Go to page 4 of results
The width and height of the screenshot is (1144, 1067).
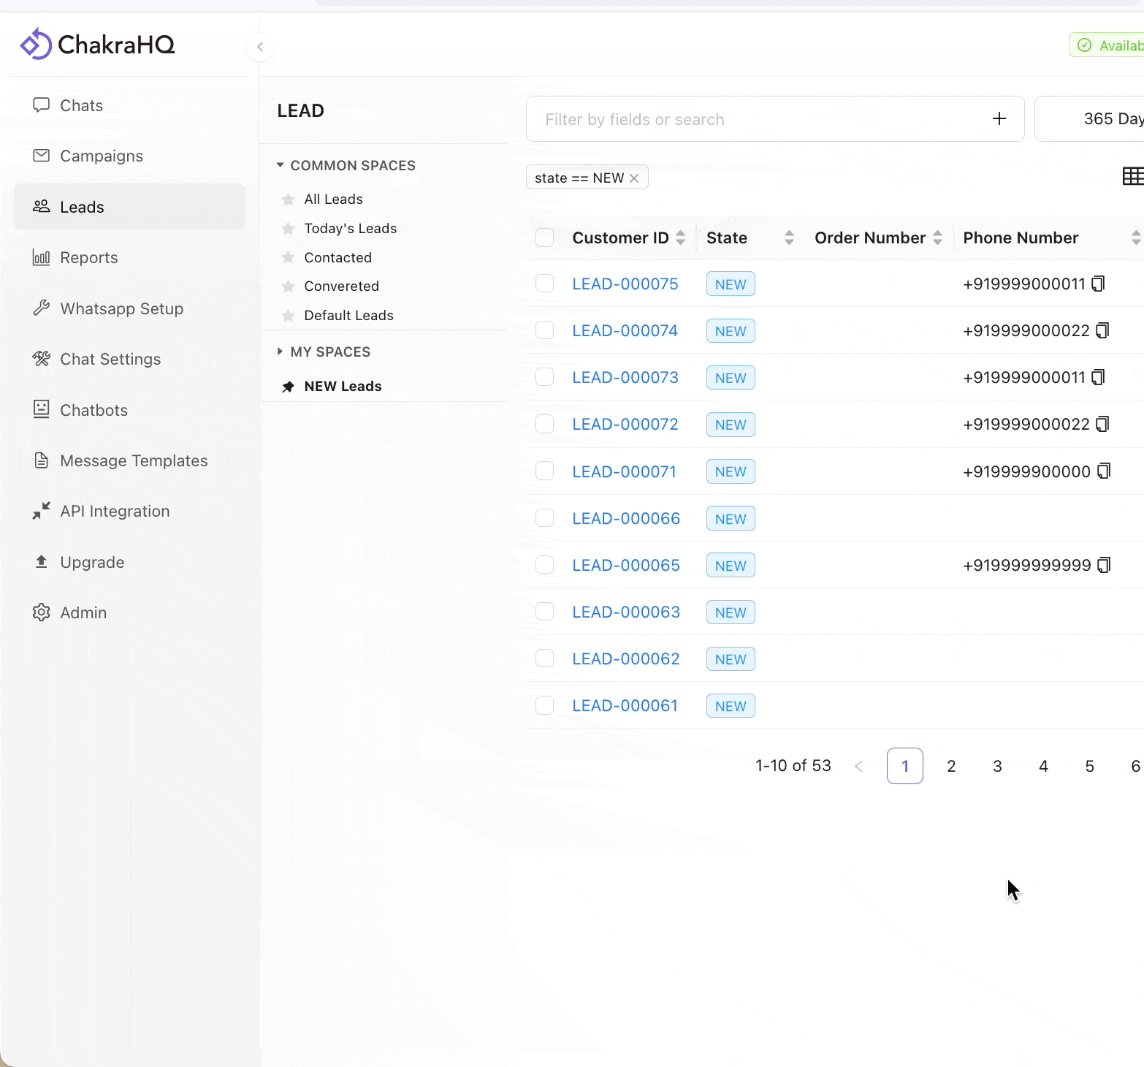1043,766
